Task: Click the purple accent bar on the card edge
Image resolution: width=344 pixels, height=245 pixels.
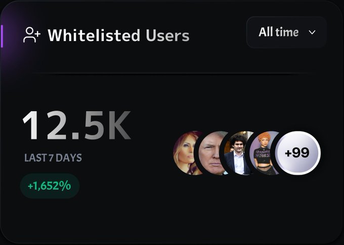Action: (2, 36)
